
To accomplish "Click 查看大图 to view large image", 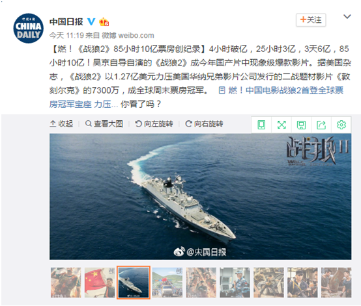I will pyautogui.click(x=104, y=123).
